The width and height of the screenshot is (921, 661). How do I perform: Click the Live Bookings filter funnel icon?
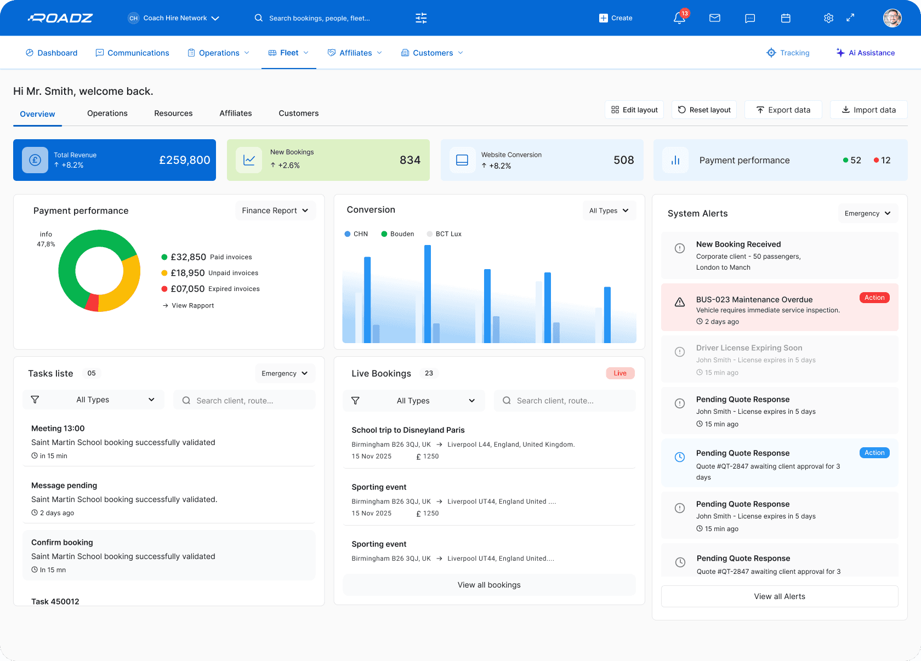[x=355, y=401]
